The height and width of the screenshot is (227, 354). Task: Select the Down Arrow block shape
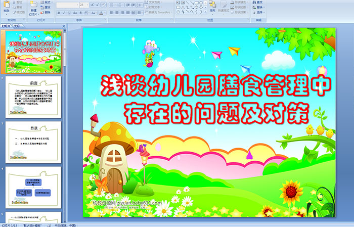[201, 7]
